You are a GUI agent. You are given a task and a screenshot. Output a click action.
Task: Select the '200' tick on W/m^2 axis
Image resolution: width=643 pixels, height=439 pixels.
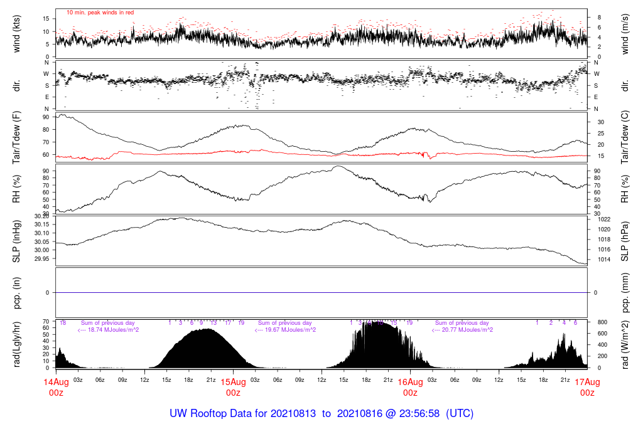tap(602, 356)
